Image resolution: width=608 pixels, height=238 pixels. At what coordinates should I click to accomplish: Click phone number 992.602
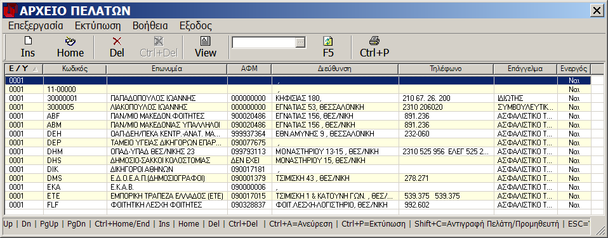(416, 204)
